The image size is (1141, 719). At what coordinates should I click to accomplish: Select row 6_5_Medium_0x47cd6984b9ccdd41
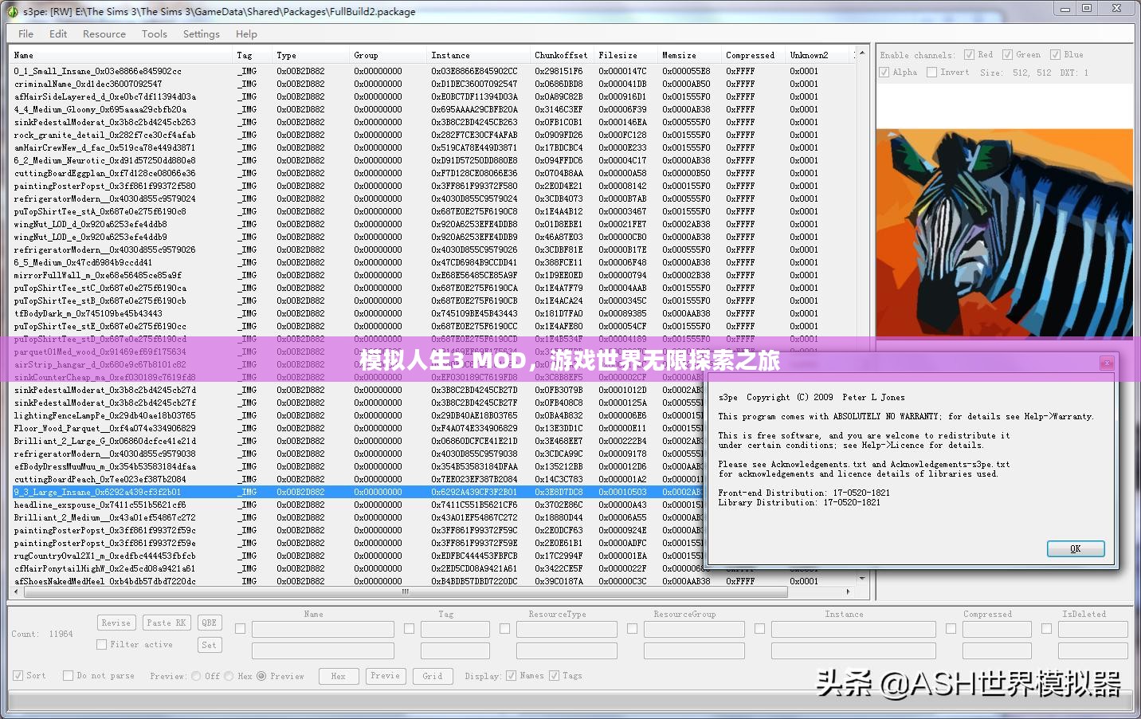(433, 262)
